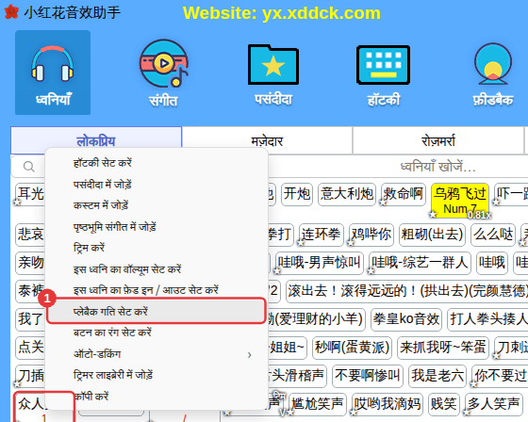Screen dimensions: 528x422
Task: Switch to the लोकप्रिय tab
Action: 96,140
